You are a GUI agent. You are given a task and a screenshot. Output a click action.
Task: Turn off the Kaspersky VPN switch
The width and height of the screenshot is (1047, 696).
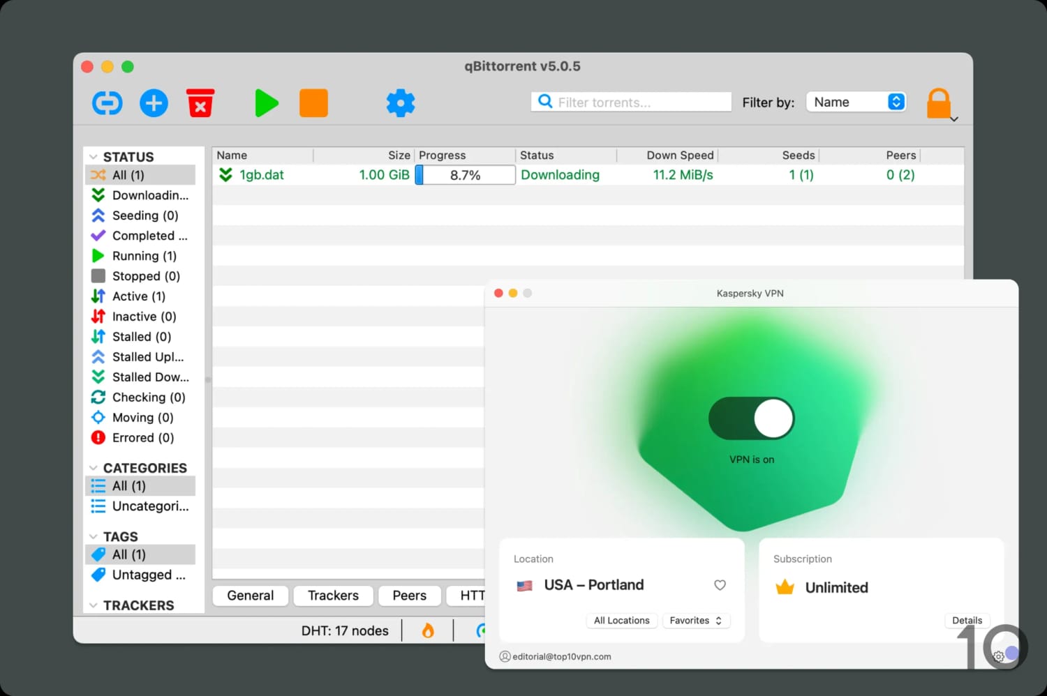(751, 418)
